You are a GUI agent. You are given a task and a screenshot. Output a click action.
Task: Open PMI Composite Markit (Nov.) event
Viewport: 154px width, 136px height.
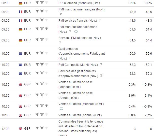(78, 65)
